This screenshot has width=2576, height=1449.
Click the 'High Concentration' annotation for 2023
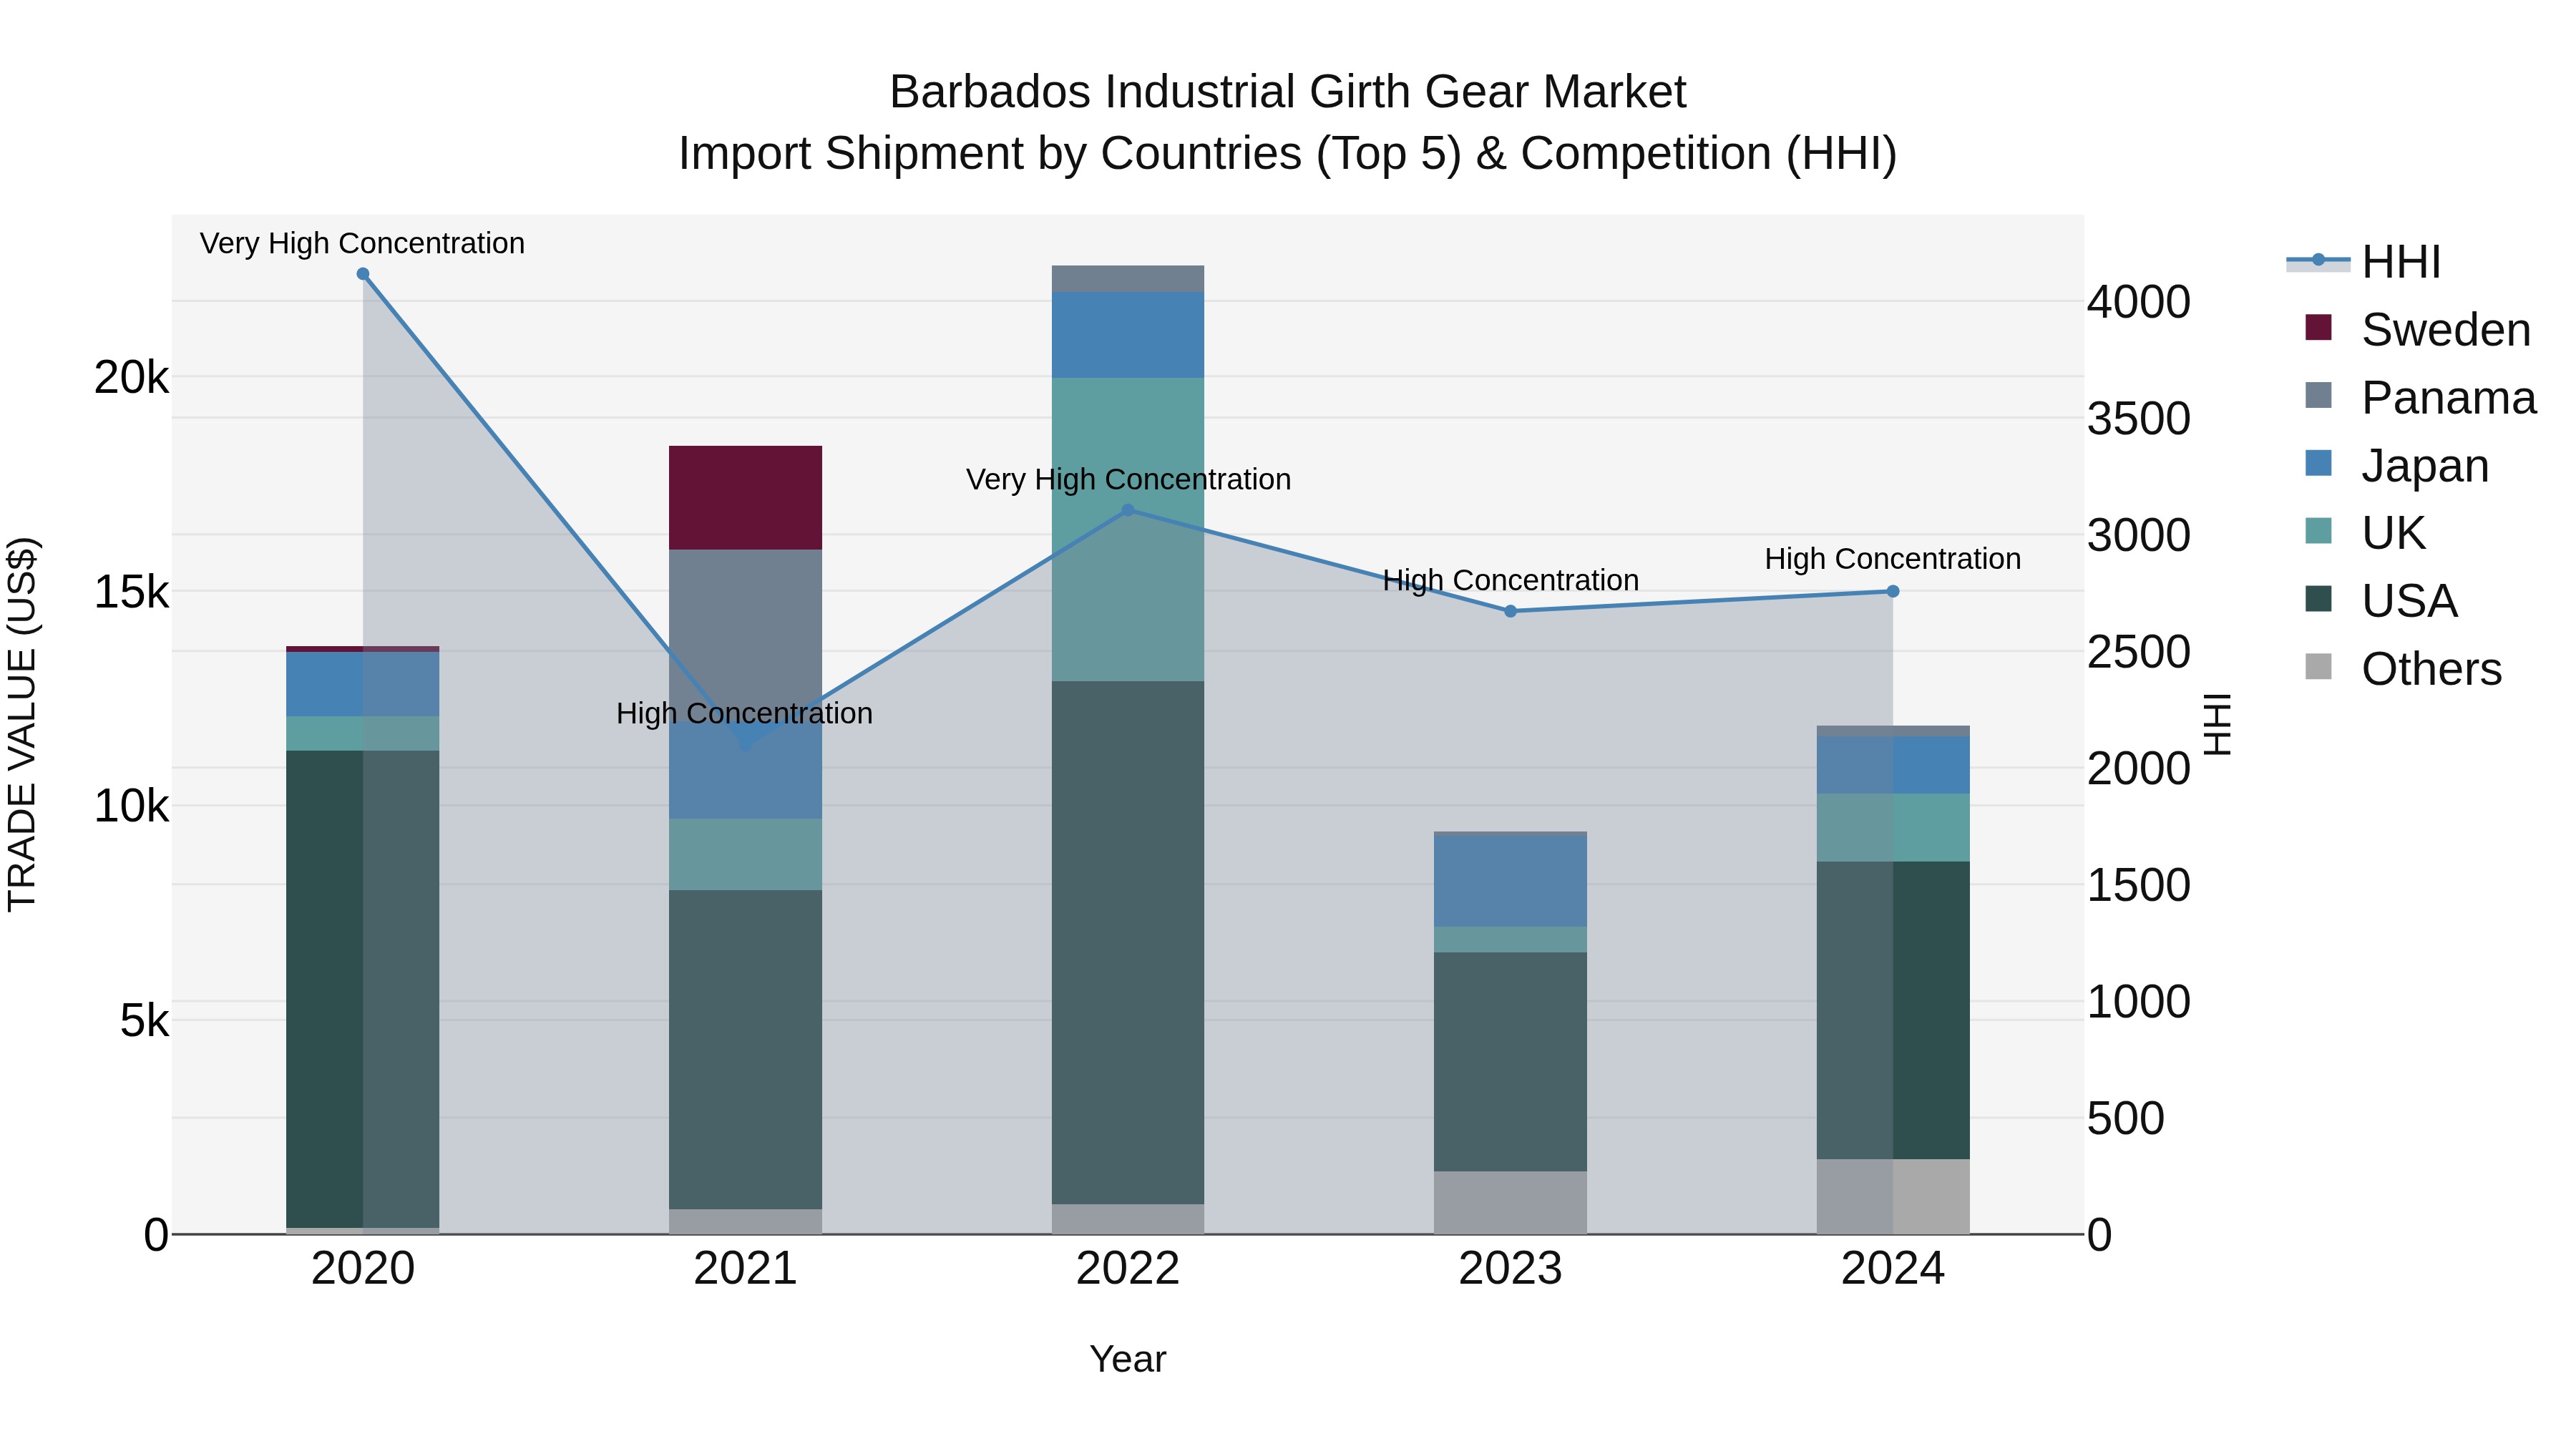pos(1510,581)
